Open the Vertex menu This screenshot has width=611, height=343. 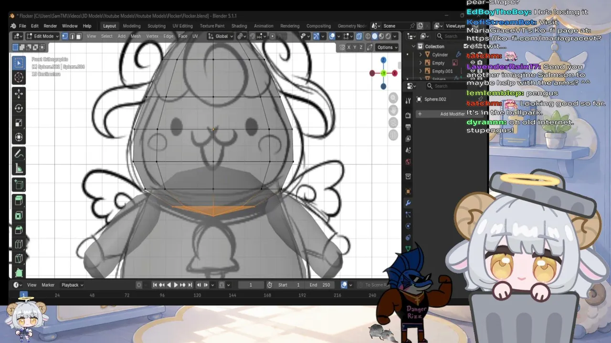click(x=152, y=36)
